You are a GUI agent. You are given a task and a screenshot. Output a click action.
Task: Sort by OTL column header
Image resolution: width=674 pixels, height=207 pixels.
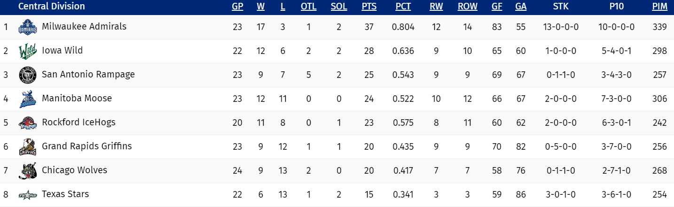[308, 7]
